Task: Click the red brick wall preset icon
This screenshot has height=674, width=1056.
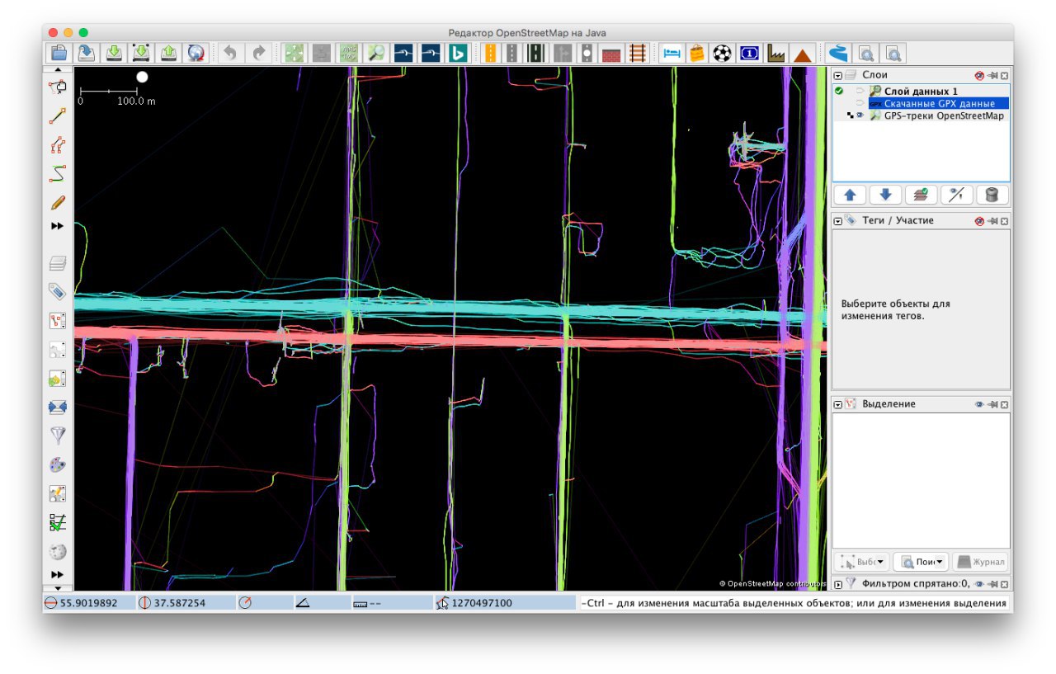Action: 611,54
